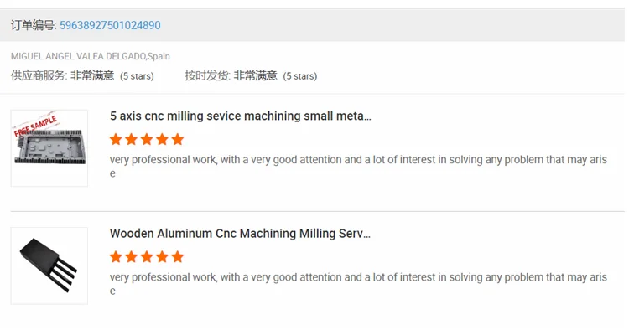Click buyer name MIGUEL ANGEL VALEA DELGADO
This screenshot has height=335, width=629.
click(78, 56)
